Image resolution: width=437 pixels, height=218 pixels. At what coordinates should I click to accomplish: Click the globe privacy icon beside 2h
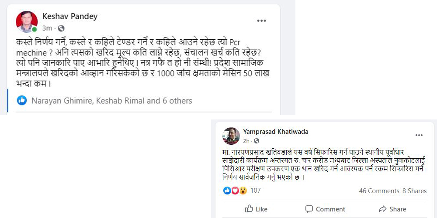257,141
